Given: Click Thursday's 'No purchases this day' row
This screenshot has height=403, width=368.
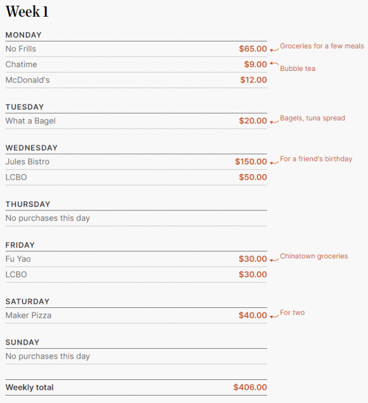Looking at the screenshot, I should coord(136,218).
